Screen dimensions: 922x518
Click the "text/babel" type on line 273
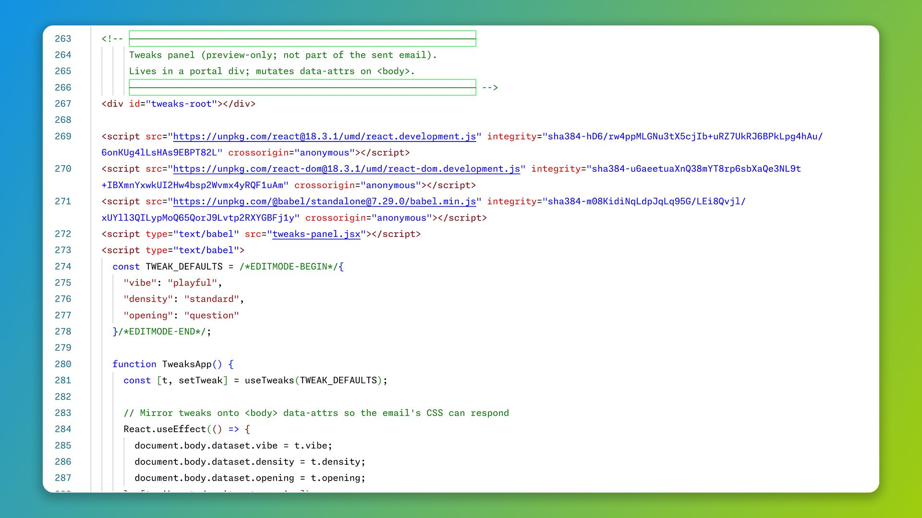tap(206, 250)
